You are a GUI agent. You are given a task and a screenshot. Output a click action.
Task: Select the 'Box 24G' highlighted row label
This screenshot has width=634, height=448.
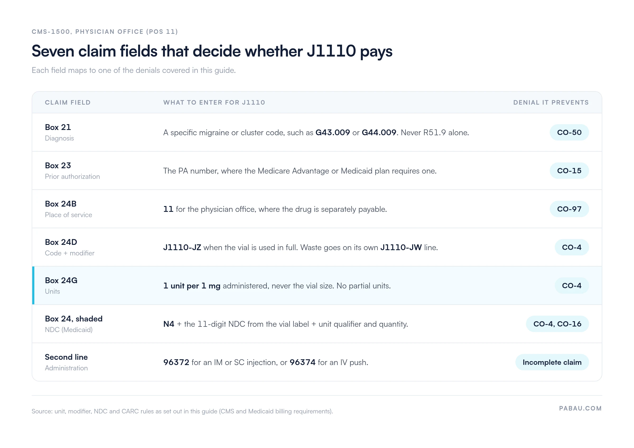[61, 281]
